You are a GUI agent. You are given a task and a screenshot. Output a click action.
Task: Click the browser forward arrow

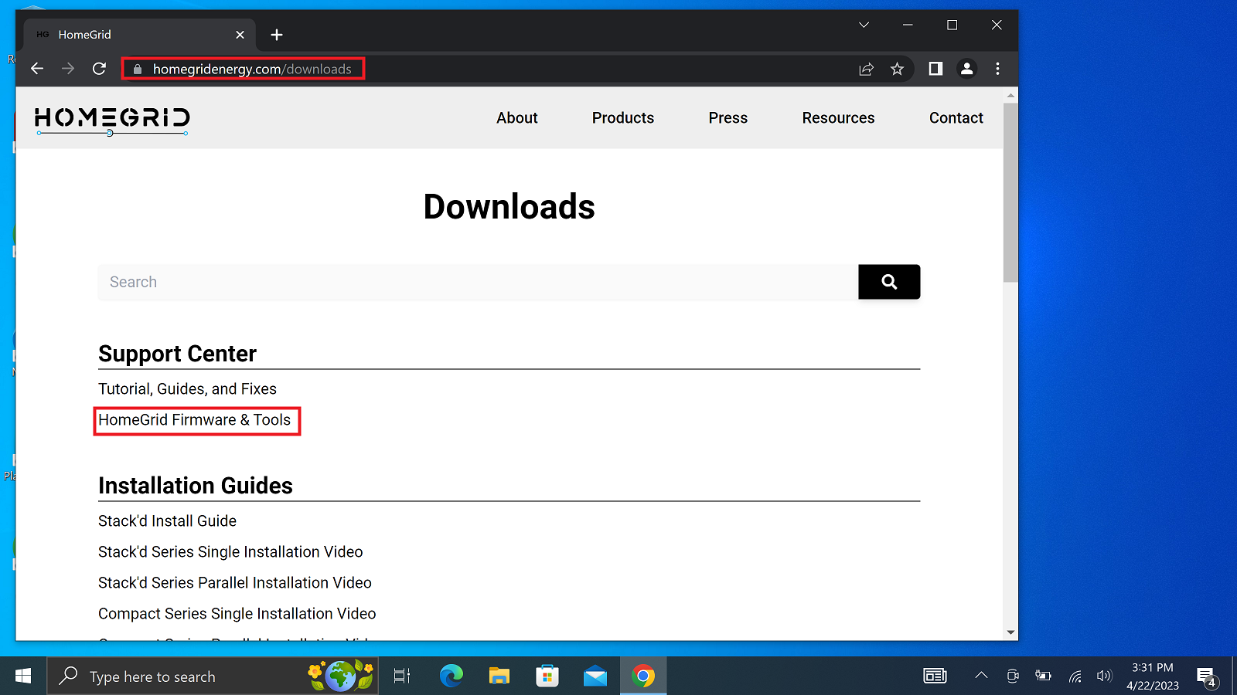pyautogui.click(x=68, y=69)
